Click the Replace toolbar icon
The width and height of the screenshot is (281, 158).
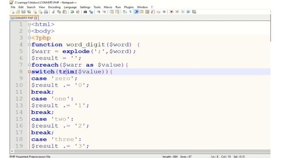coord(91,12)
